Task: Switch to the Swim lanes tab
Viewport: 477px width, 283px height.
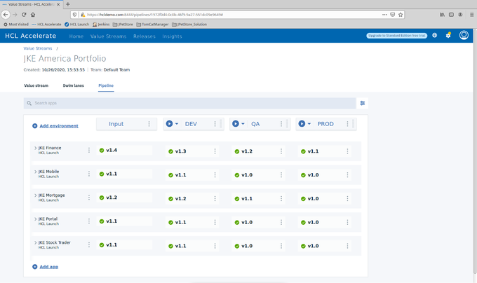Action: click(x=73, y=85)
